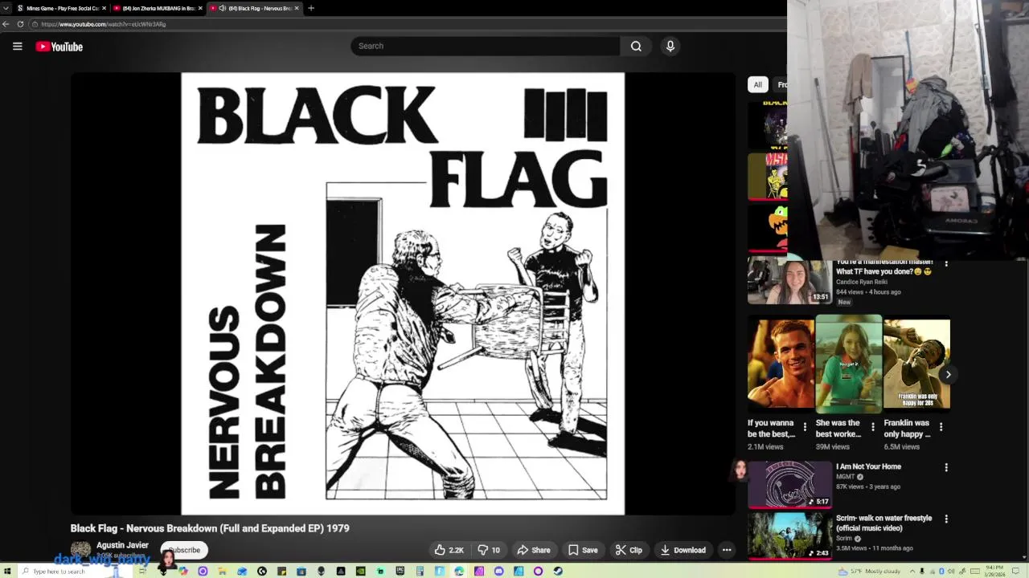
Task: Open Epic Games Launcher on taskbar
Action: (x=400, y=572)
